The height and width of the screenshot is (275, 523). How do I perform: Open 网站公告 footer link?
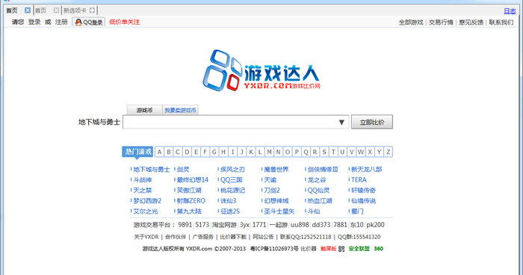[x=263, y=237]
